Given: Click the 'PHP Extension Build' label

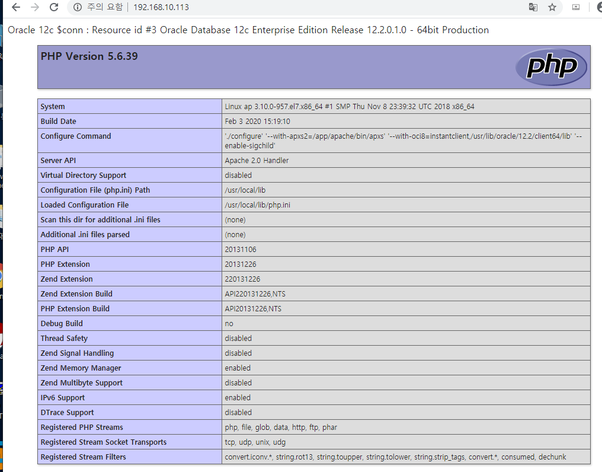Looking at the screenshot, I should 75,309.
